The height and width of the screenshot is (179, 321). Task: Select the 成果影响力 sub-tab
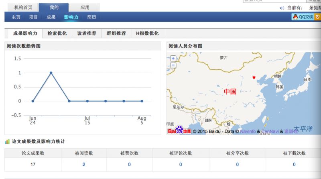click(25, 33)
